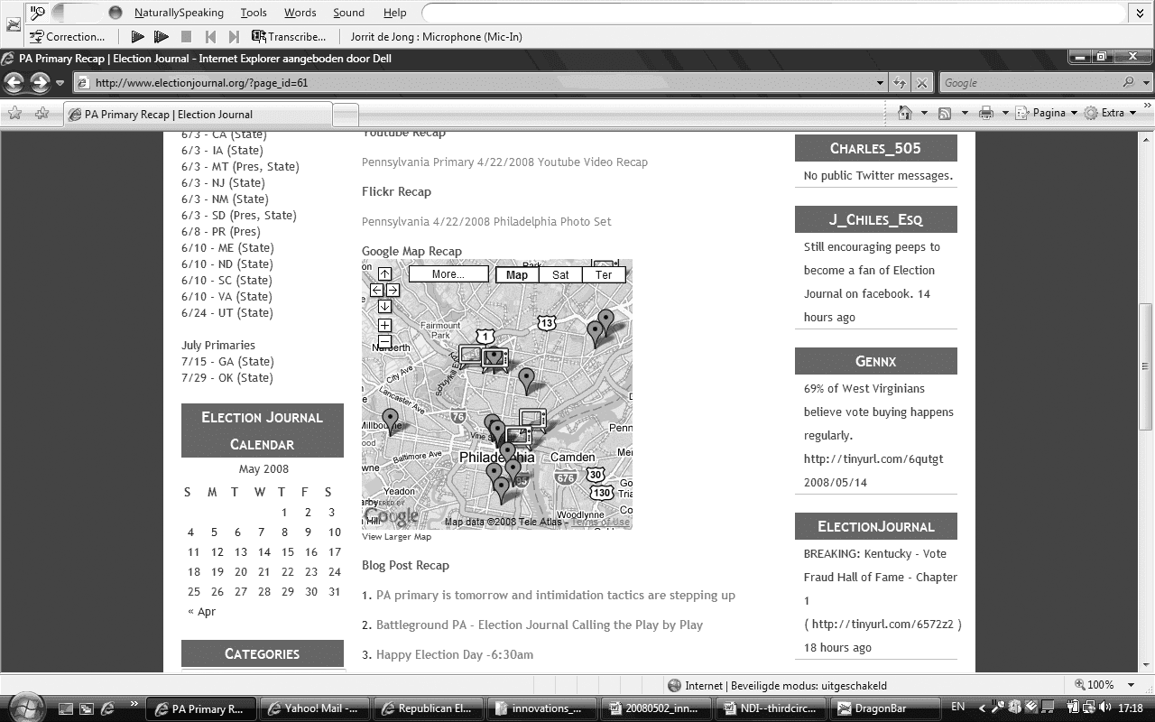1155x722 pixels.
Task: Start playback with the DragonBar play button
Action: click(x=137, y=37)
